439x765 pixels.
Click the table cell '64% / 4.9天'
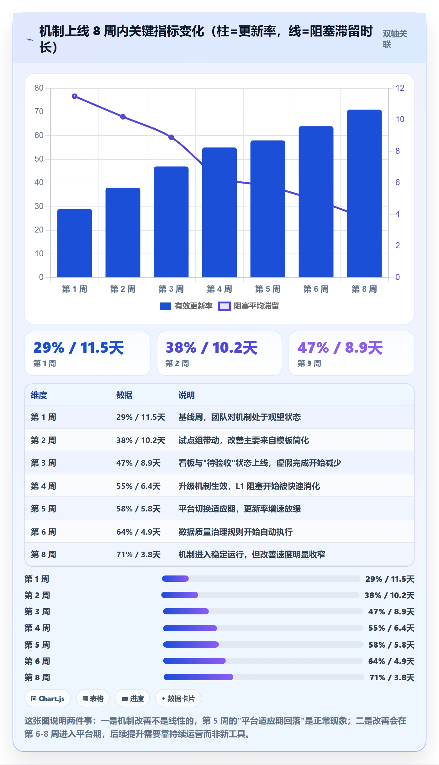pyautogui.click(x=138, y=532)
